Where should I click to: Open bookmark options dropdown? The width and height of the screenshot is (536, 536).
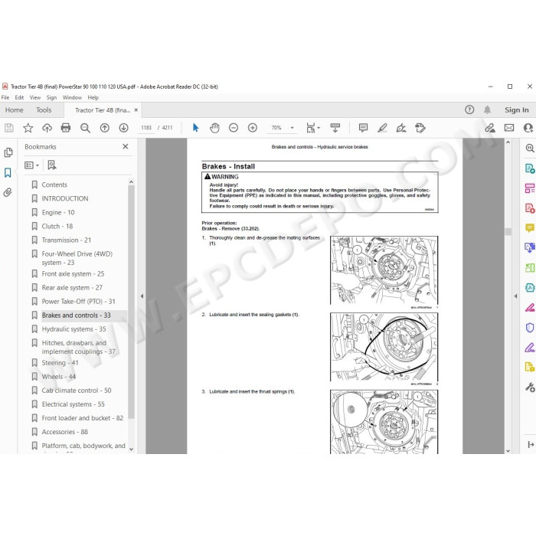pos(32,165)
